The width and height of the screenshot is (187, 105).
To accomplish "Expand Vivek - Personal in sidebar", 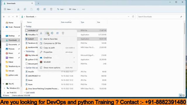I will pyautogui.click(x=3, y=27).
